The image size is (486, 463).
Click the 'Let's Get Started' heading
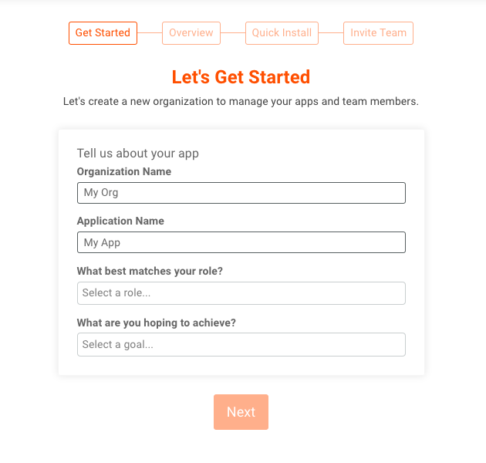(241, 77)
